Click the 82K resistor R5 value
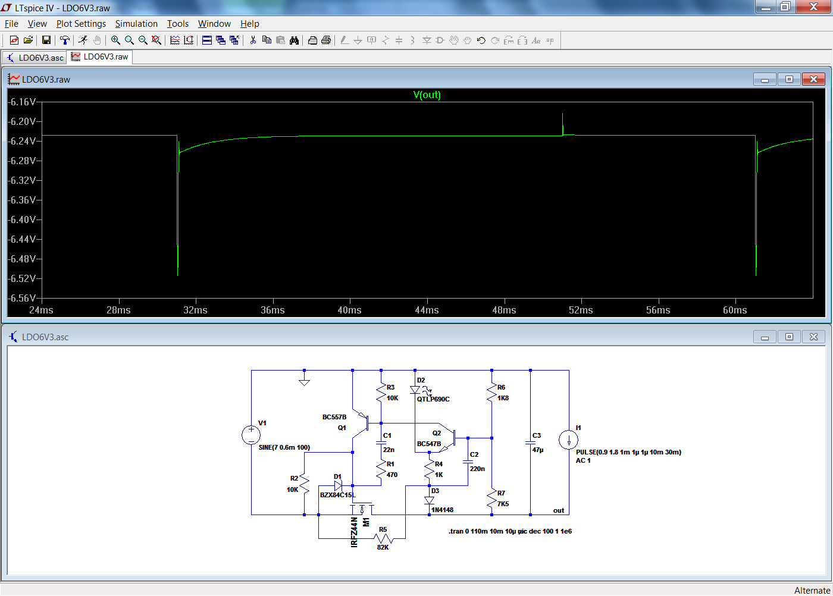 (x=383, y=547)
